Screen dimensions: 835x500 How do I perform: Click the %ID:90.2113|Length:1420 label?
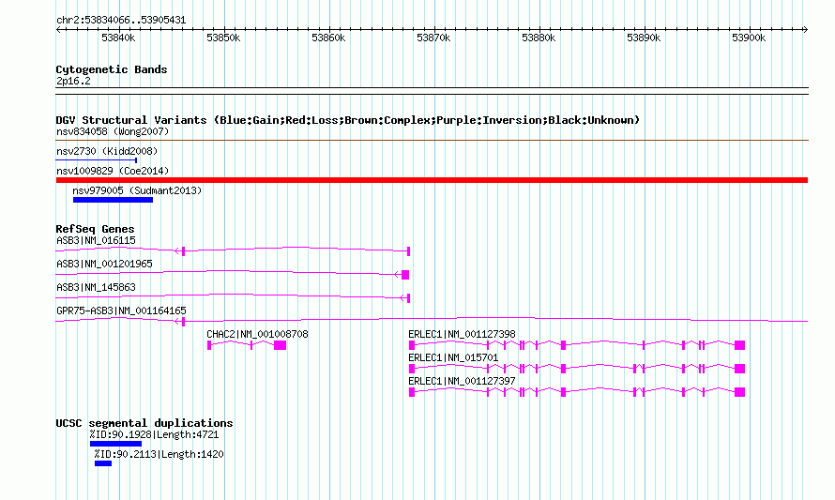click(x=159, y=454)
